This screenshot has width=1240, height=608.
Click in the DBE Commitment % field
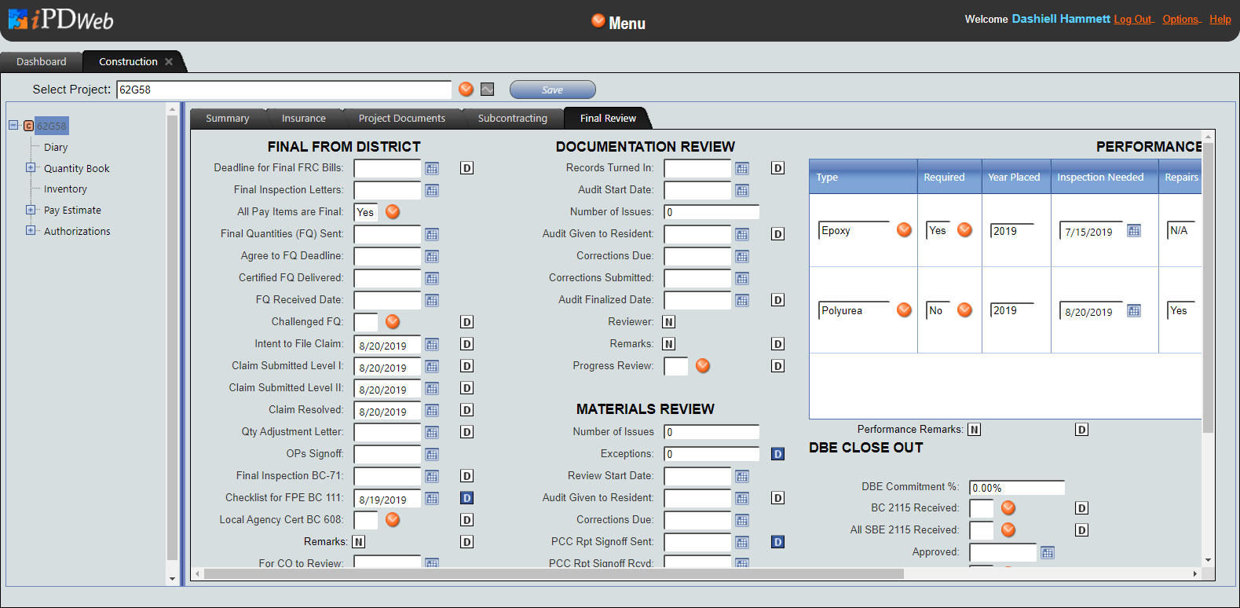pyautogui.click(x=1016, y=488)
